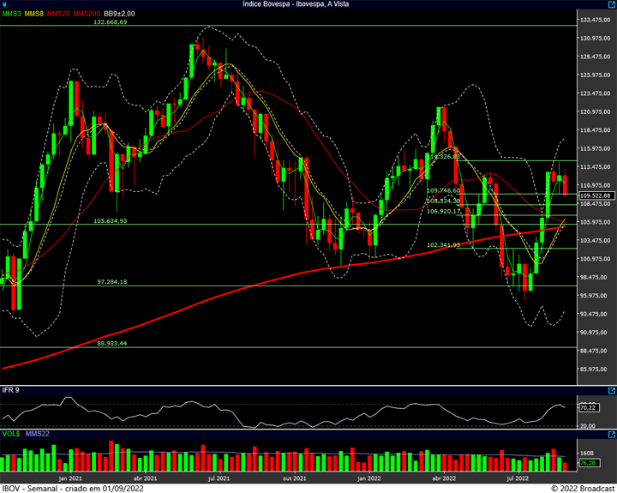Click the 97.284,18 horizontal level label
The height and width of the screenshot is (493, 617).
(x=111, y=281)
